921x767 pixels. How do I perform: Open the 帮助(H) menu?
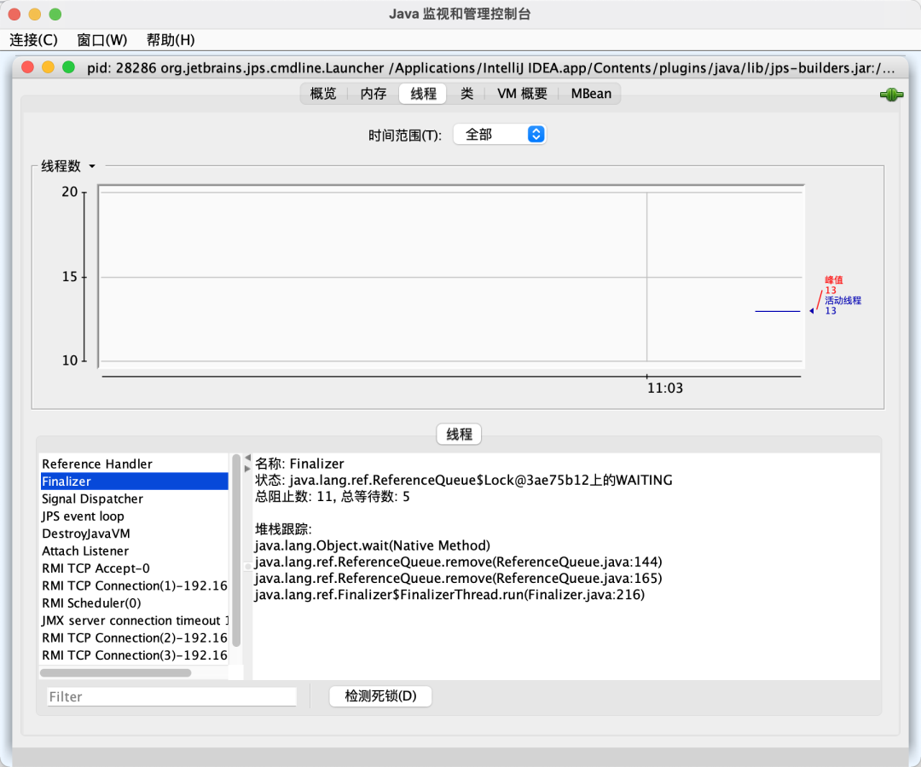[171, 40]
